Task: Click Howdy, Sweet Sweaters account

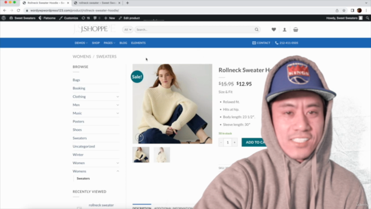Action: [x=344, y=18]
